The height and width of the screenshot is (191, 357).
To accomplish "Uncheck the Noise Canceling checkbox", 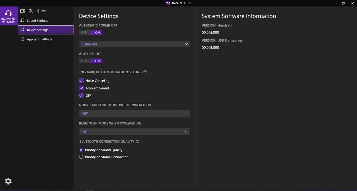I will click(x=81, y=81).
